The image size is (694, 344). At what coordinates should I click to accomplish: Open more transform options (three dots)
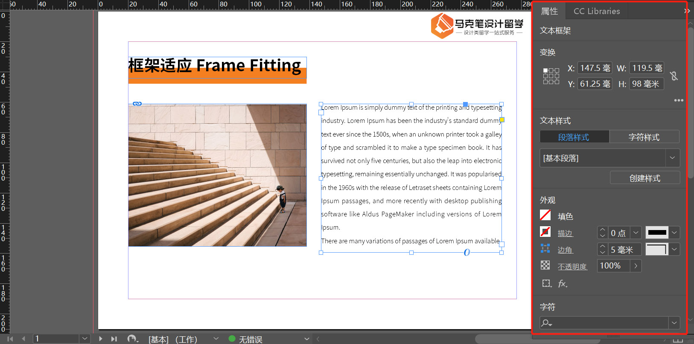[679, 100]
